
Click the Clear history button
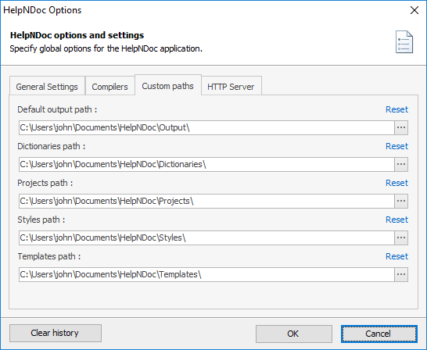point(56,333)
